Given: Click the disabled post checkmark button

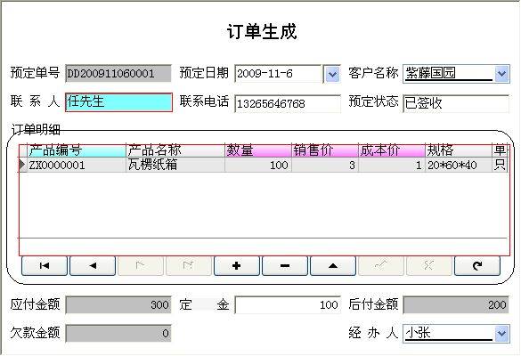Looking at the screenshot, I should (x=381, y=266).
